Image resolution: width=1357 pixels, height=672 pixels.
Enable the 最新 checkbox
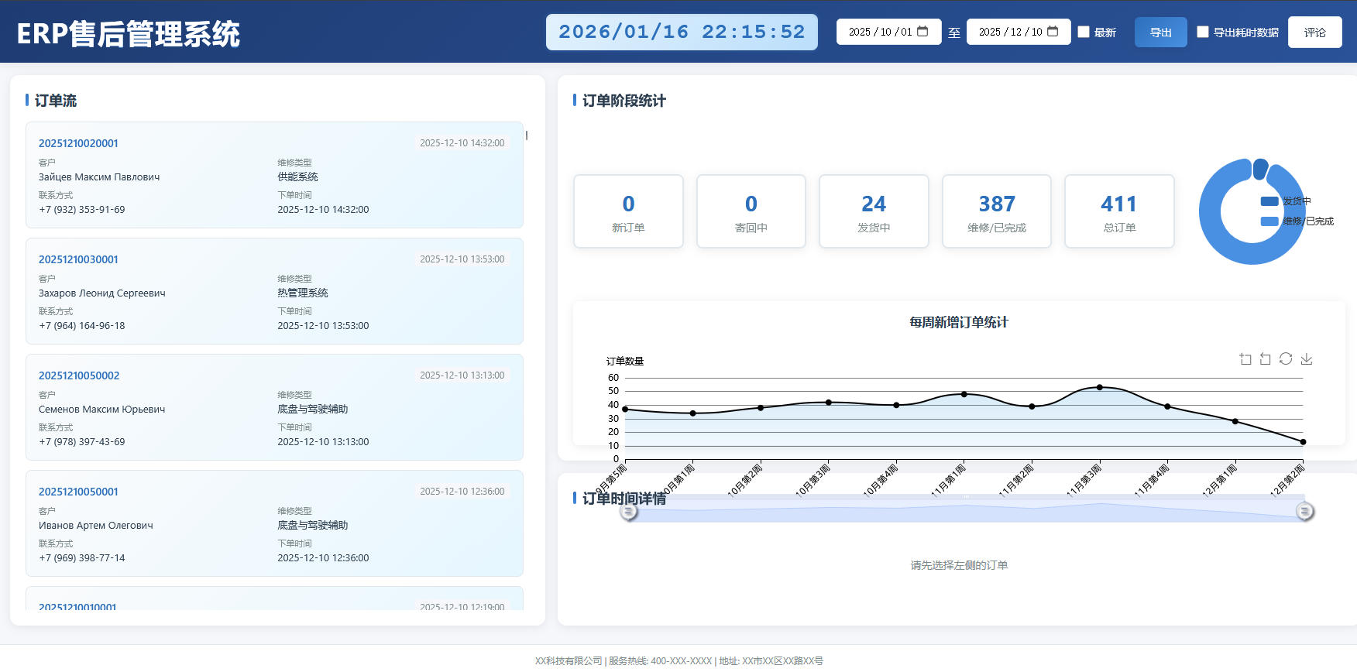[1084, 32]
